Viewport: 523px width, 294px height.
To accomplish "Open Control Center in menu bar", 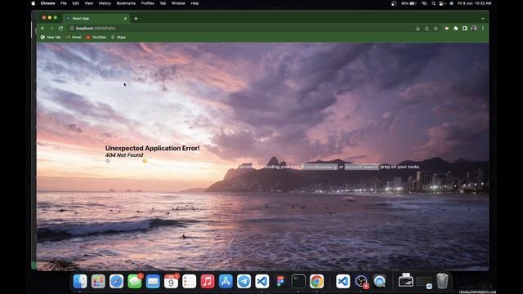I will (442, 3).
